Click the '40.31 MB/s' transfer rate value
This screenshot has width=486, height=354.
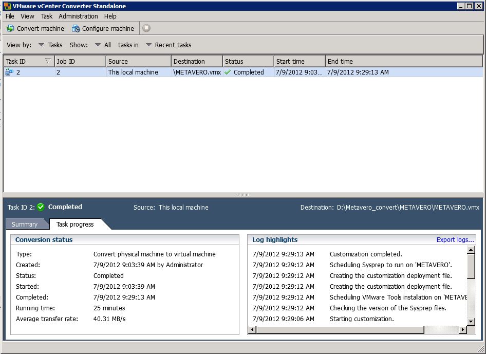(x=109, y=319)
